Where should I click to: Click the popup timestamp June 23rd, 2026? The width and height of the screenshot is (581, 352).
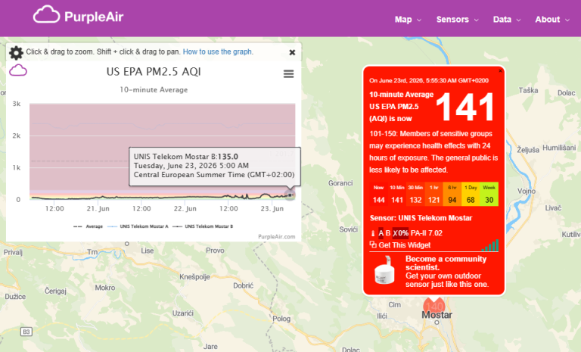(429, 80)
